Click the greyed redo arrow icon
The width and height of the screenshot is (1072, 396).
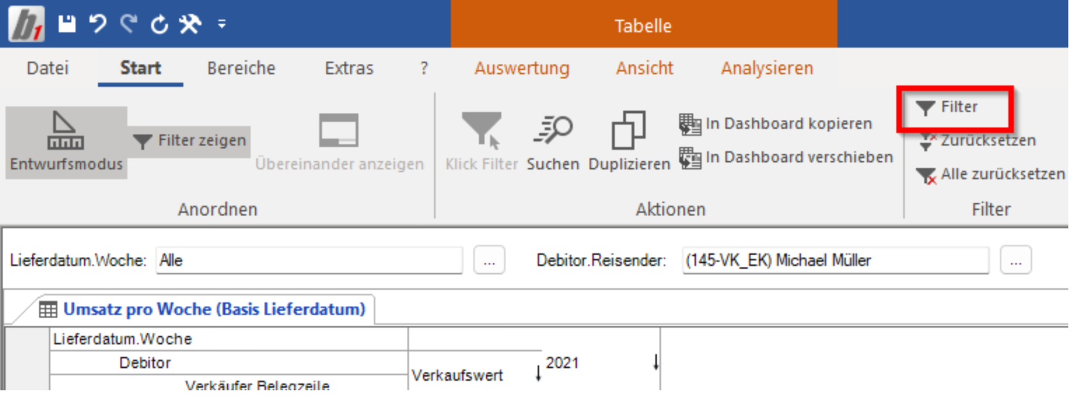click(129, 24)
